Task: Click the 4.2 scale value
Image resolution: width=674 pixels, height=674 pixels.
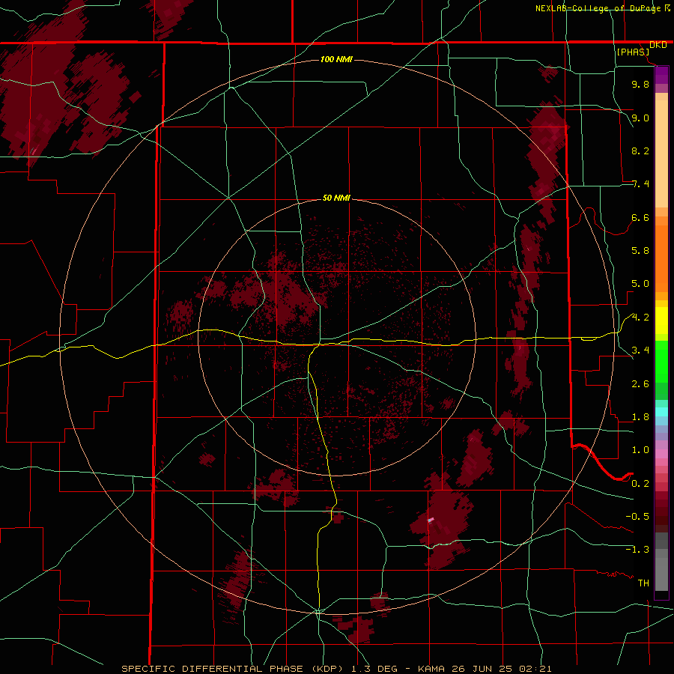Action: tap(640, 318)
